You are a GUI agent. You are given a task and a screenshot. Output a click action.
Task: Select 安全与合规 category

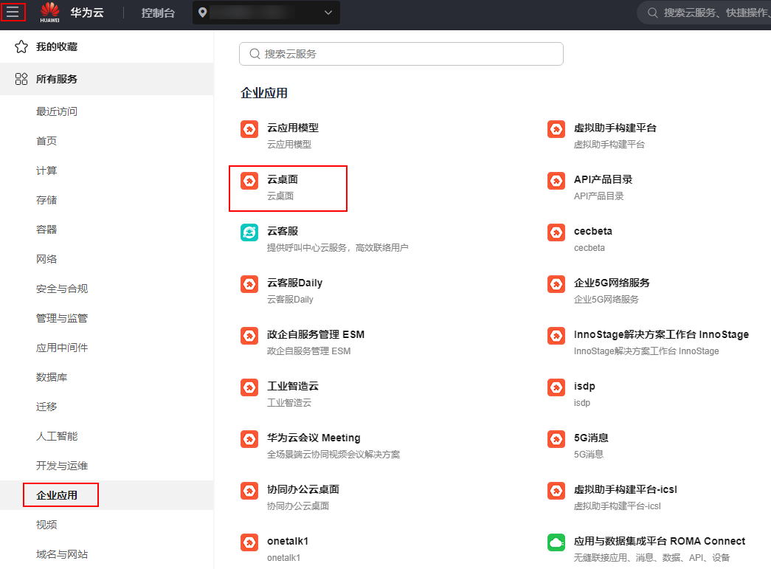point(62,289)
